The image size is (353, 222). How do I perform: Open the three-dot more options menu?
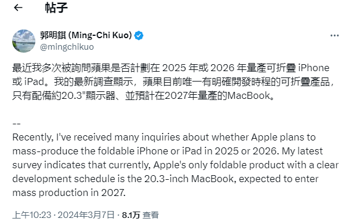click(334, 35)
